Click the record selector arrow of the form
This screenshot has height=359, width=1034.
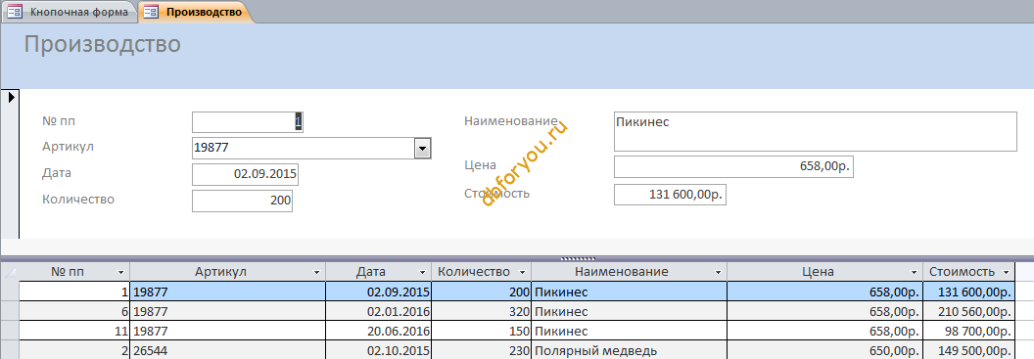pyautogui.click(x=11, y=98)
